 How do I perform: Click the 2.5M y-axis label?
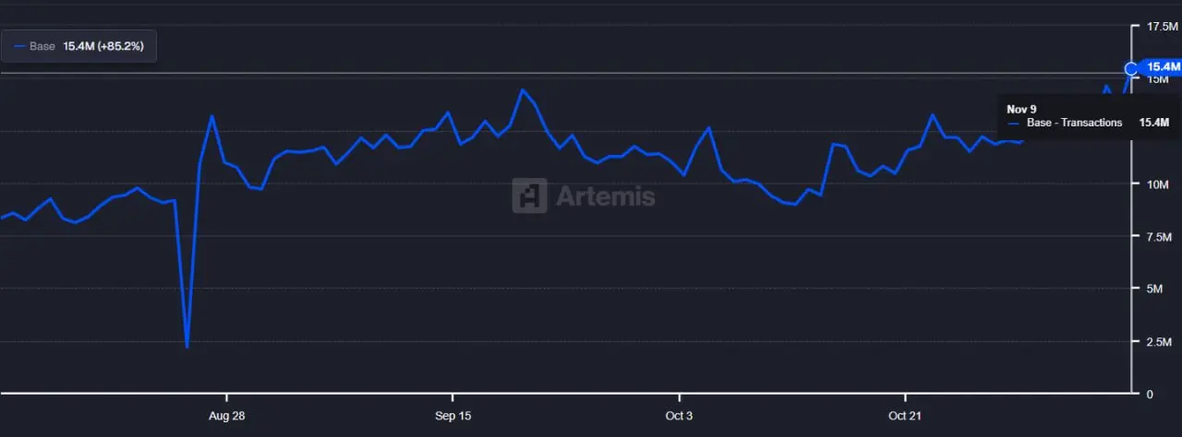pos(1158,341)
